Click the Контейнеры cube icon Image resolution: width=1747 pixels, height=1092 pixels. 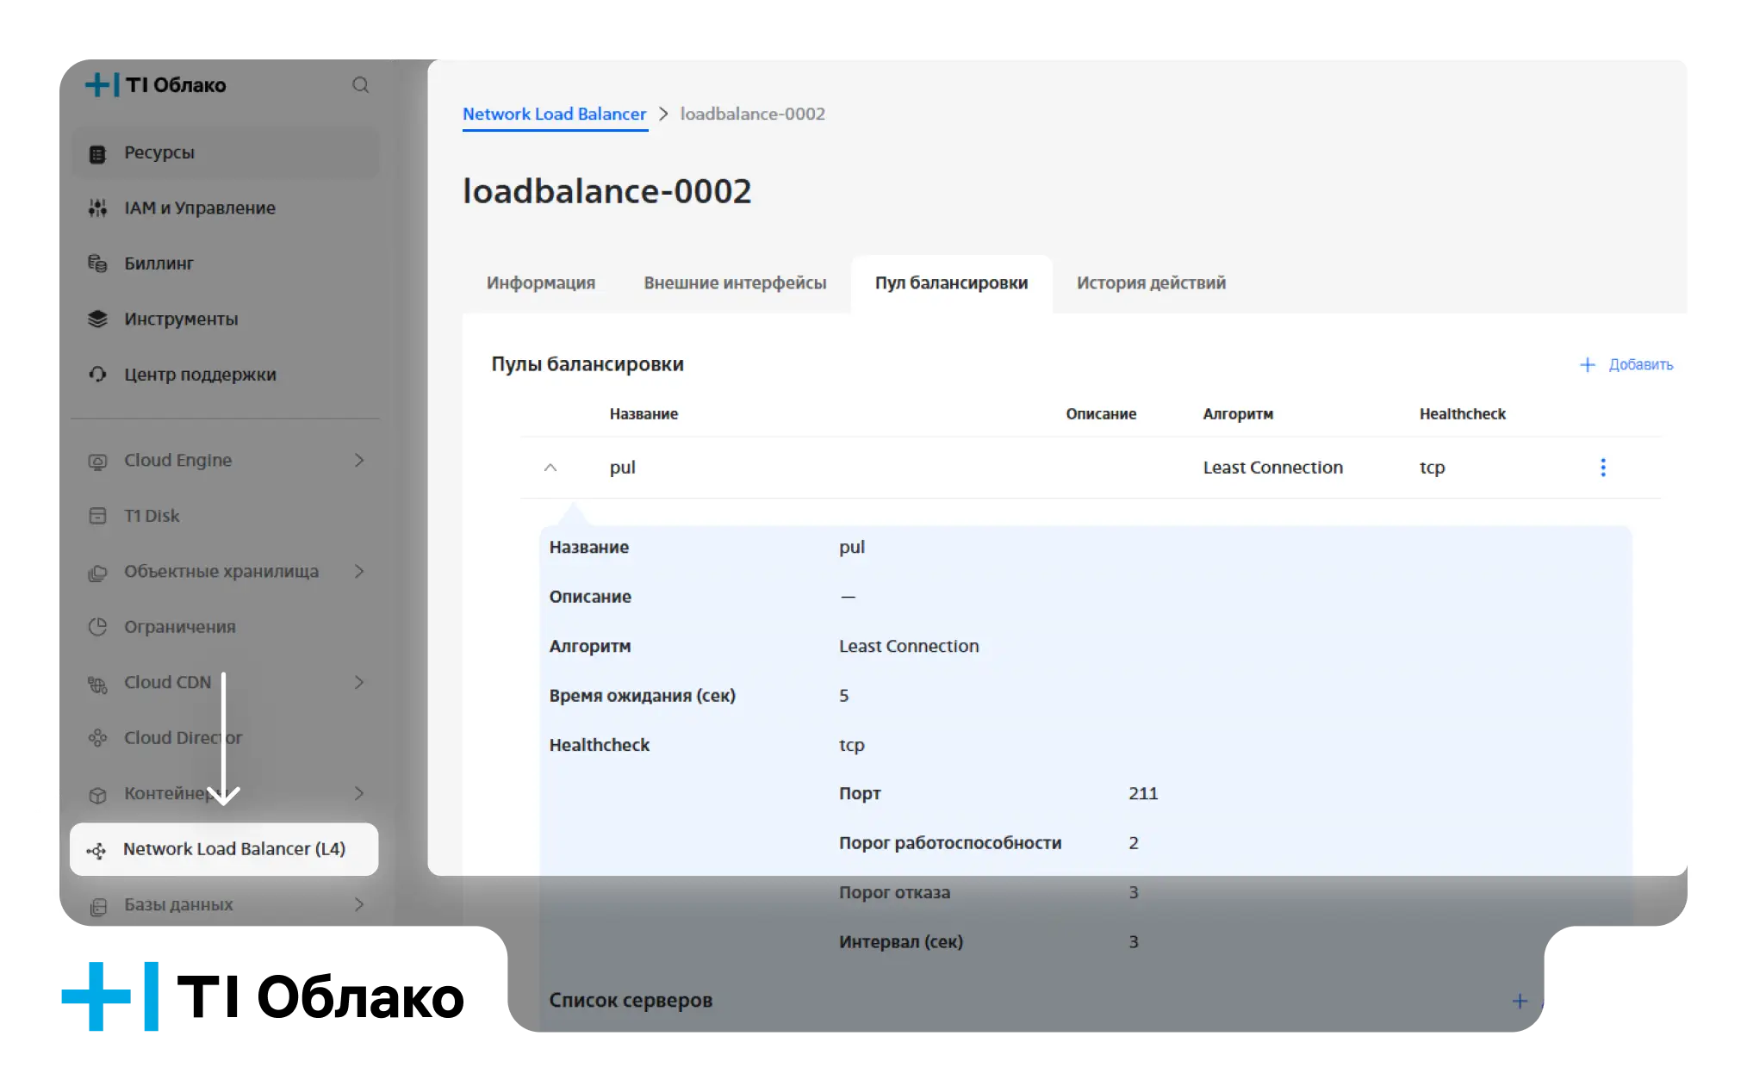click(x=97, y=794)
